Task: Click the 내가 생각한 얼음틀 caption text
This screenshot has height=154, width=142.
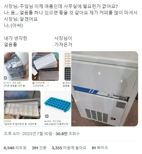Action: (15, 41)
